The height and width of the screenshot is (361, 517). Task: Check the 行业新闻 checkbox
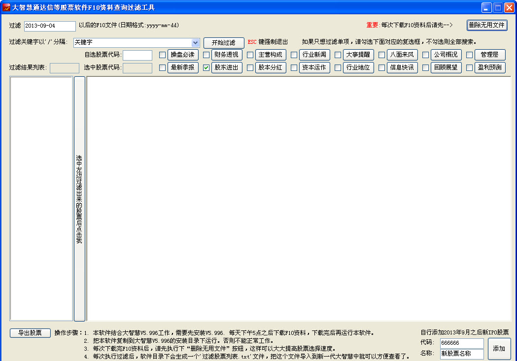[294, 55]
